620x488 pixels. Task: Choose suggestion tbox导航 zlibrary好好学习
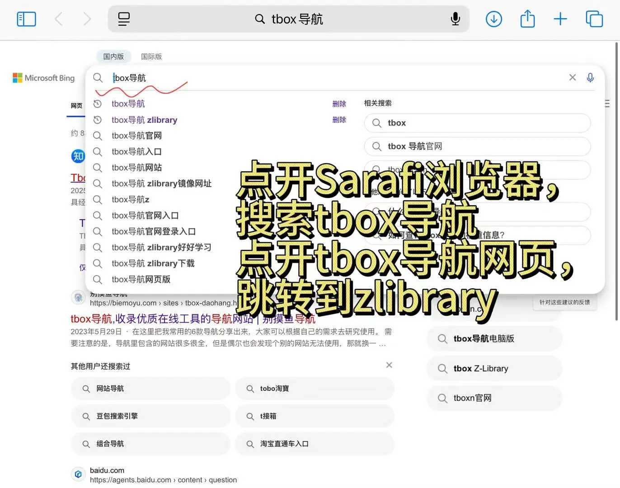[x=161, y=248]
